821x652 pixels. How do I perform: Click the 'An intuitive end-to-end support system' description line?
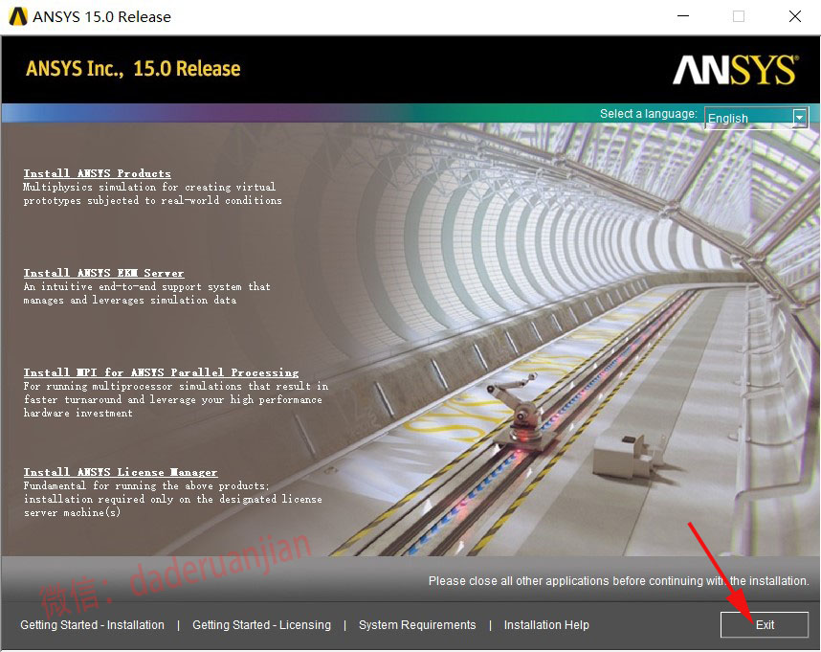pyautogui.click(x=146, y=286)
